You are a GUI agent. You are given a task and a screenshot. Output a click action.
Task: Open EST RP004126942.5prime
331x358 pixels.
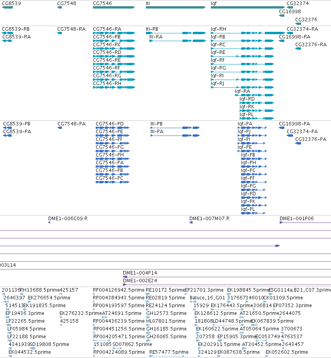click(x=119, y=290)
